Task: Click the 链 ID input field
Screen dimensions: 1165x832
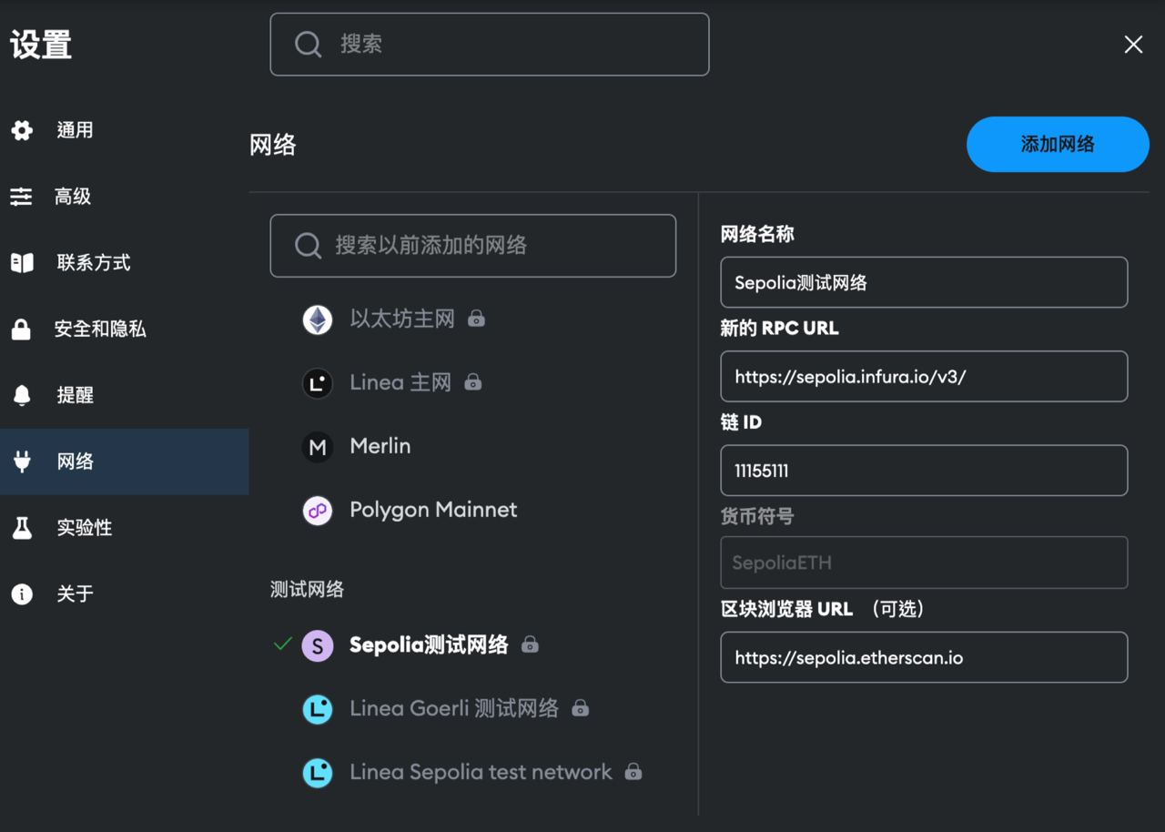Action: point(924,471)
